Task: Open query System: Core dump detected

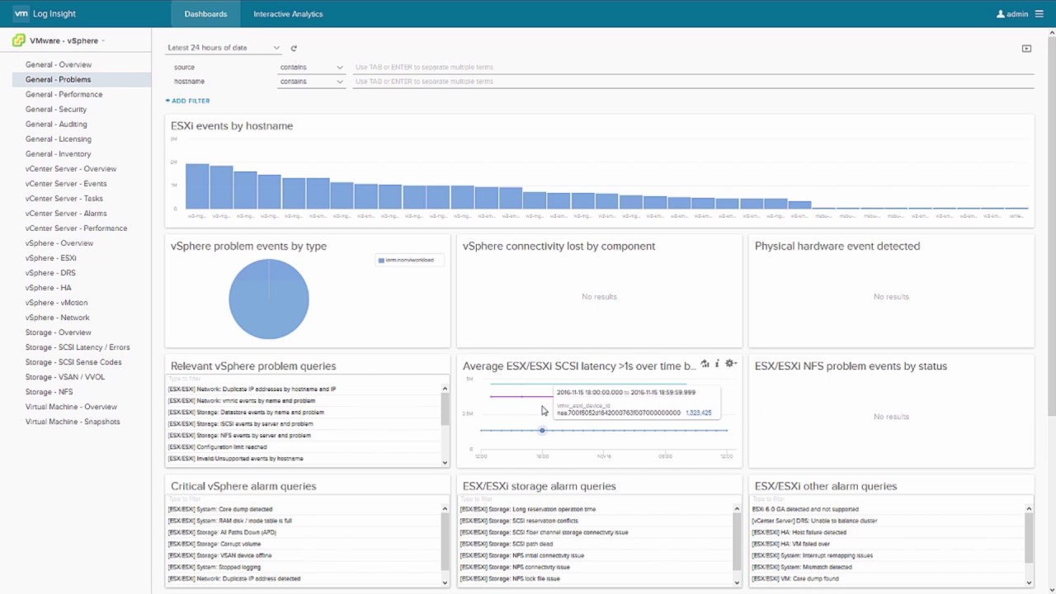Action: coord(219,510)
